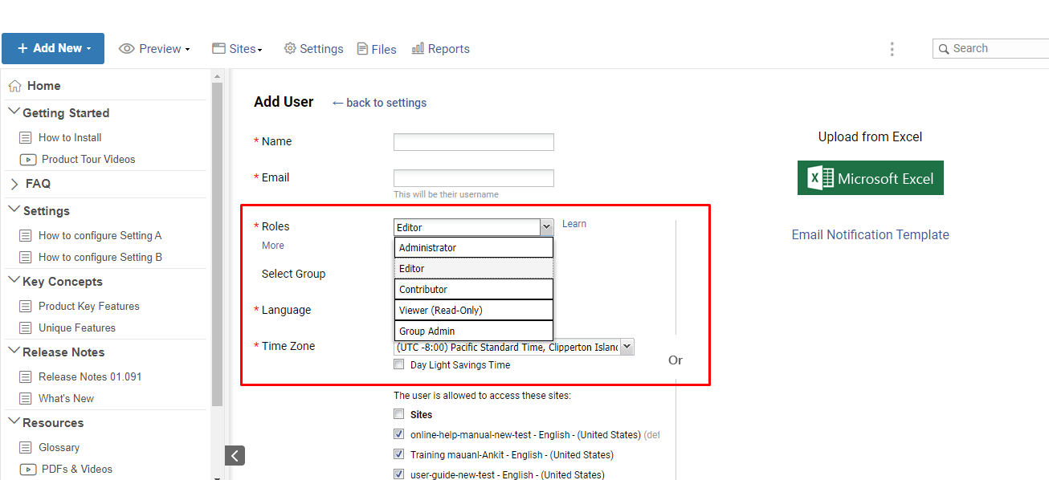Click the sidebar vertical scrollbar
This screenshot has height=480, width=1049.
pyautogui.click(x=217, y=241)
